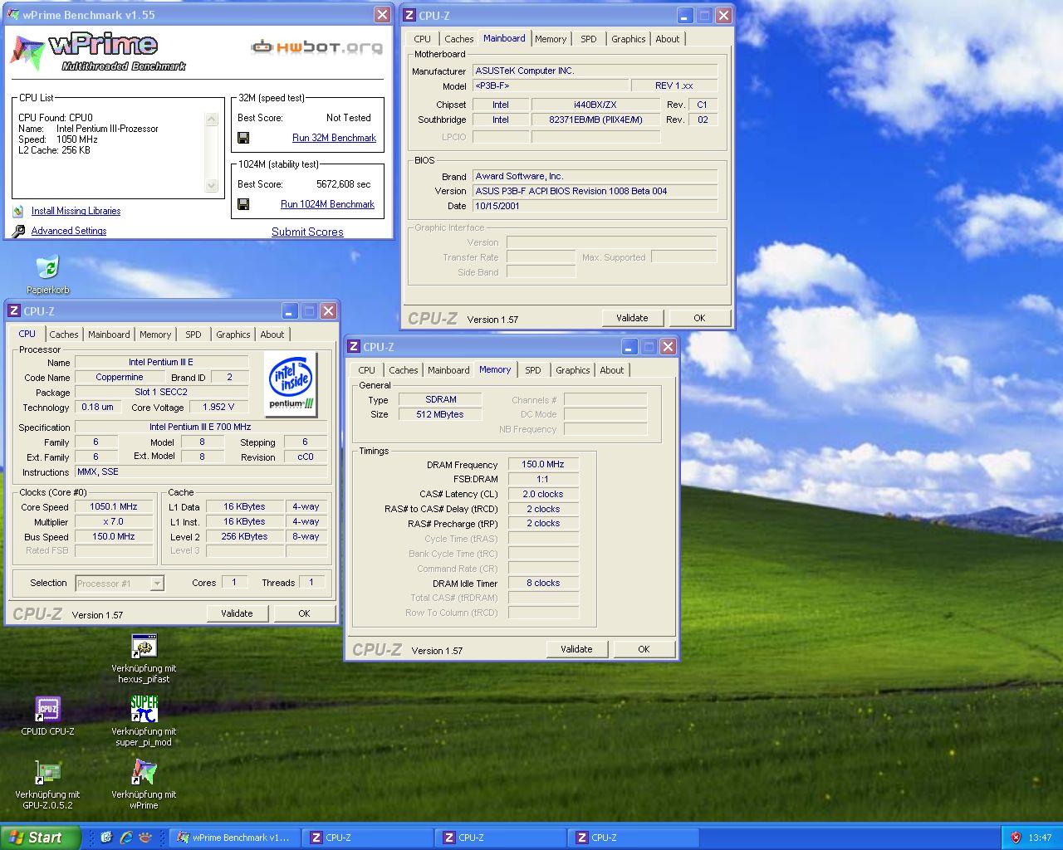Click the BIOS Date 10/15/2001 field
The height and width of the screenshot is (850, 1063).
tap(595, 206)
